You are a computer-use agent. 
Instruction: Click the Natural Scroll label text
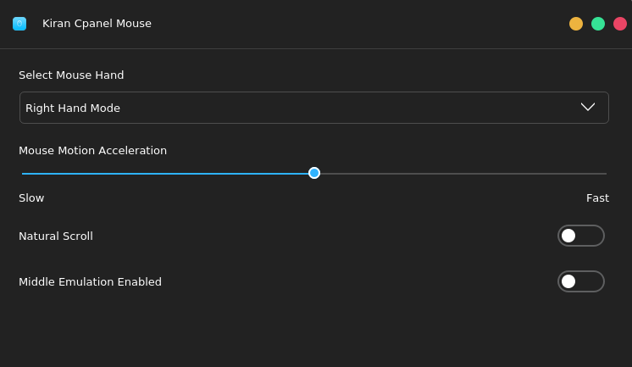pos(56,236)
